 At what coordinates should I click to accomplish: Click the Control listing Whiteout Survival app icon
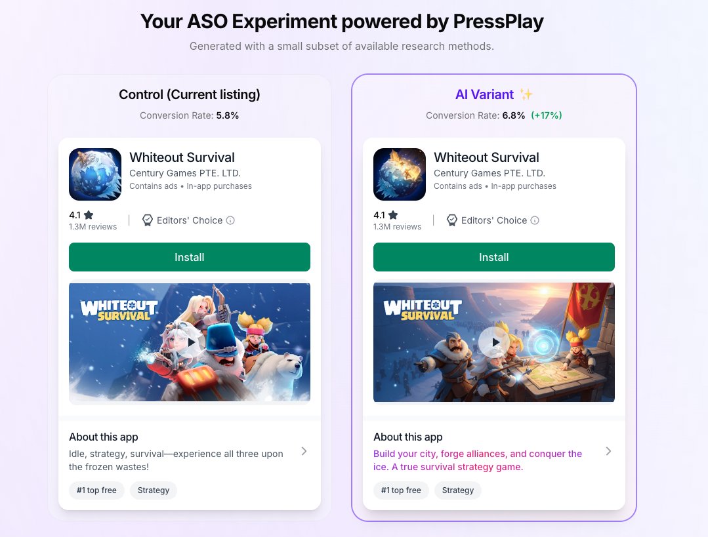pos(95,174)
